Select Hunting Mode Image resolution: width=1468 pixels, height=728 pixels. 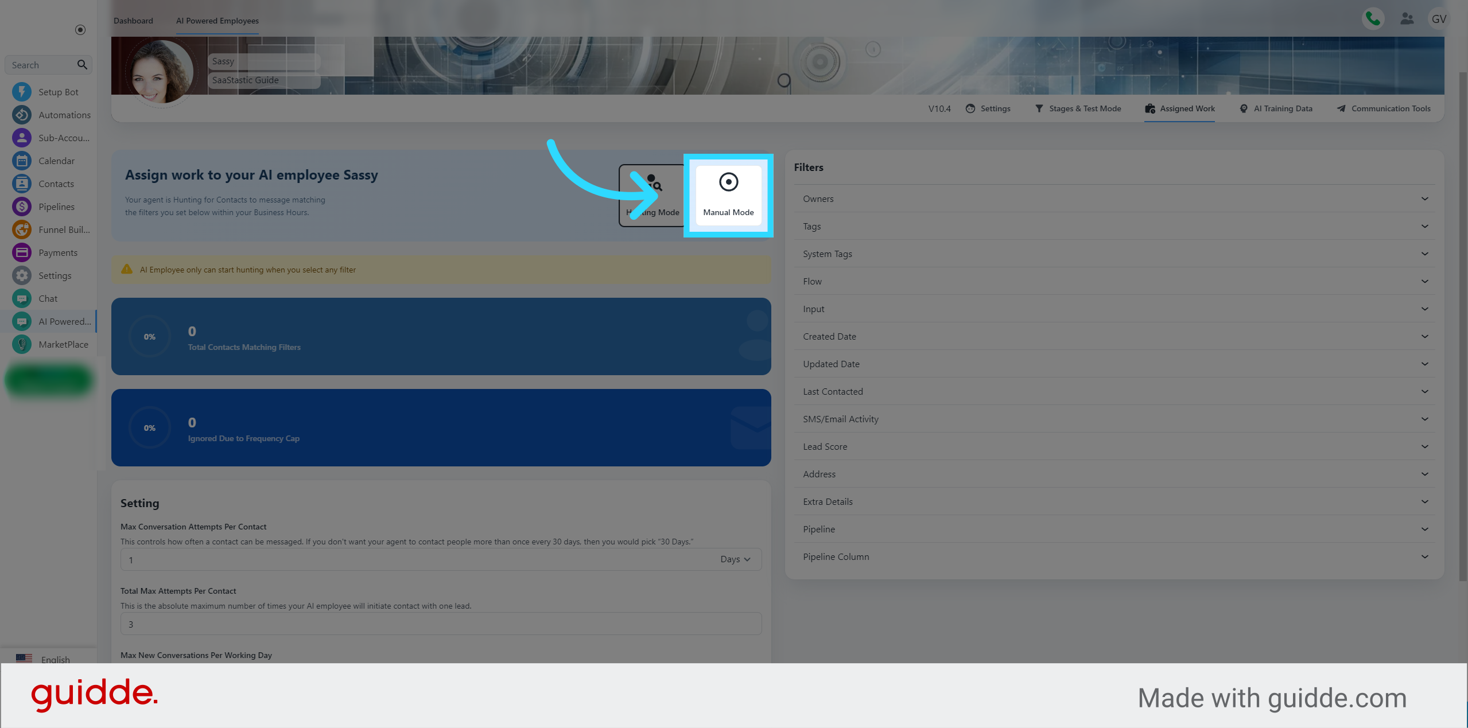[x=653, y=196]
